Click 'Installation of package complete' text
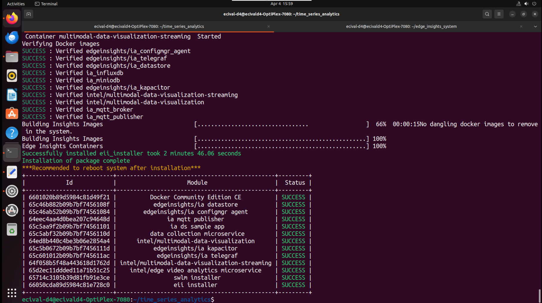 click(x=76, y=161)
